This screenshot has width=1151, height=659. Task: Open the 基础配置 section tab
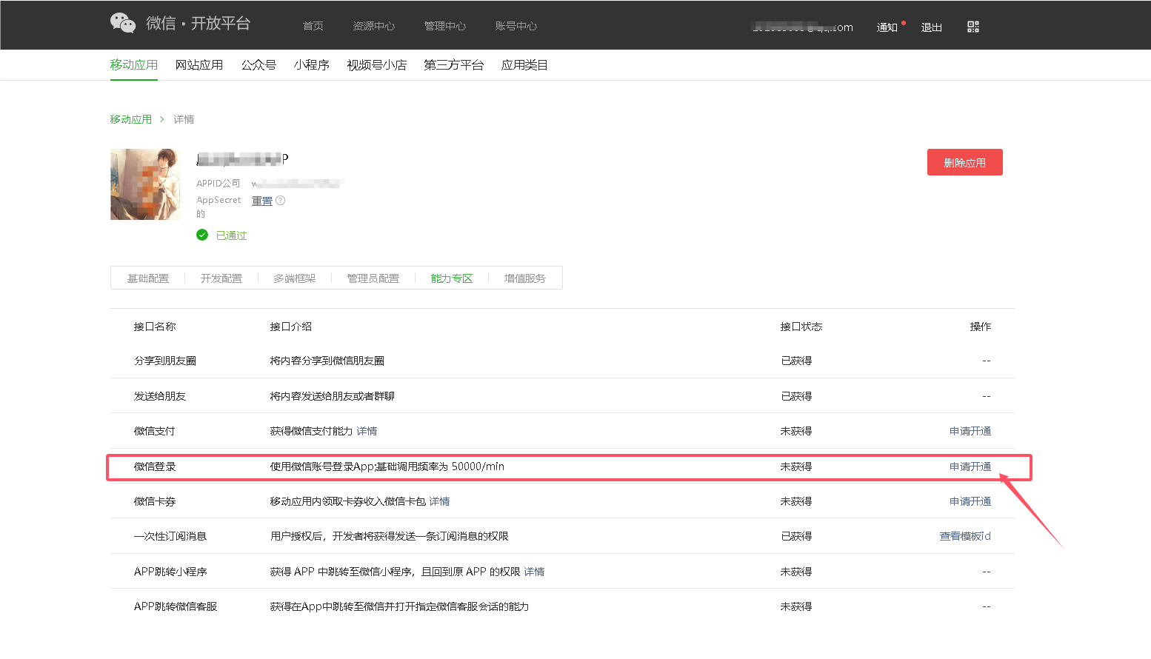(148, 278)
